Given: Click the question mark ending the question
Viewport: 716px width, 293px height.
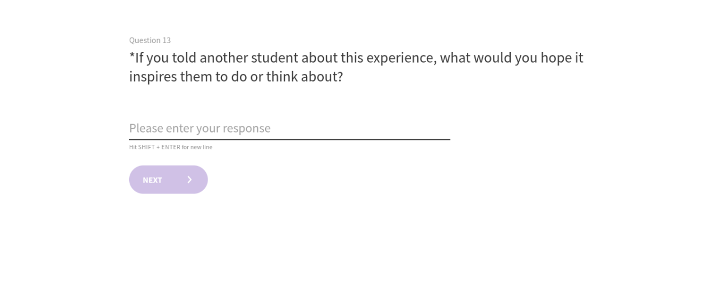Looking at the screenshot, I should coord(339,77).
